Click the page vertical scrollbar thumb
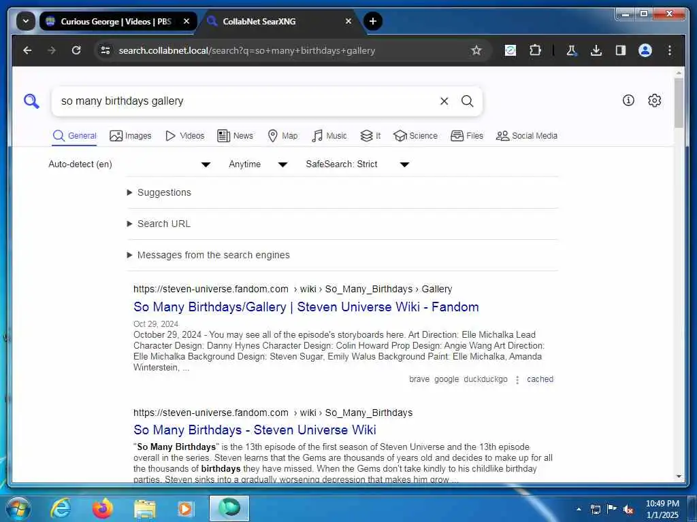The width and height of the screenshot is (697, 522). pos(679,103)
